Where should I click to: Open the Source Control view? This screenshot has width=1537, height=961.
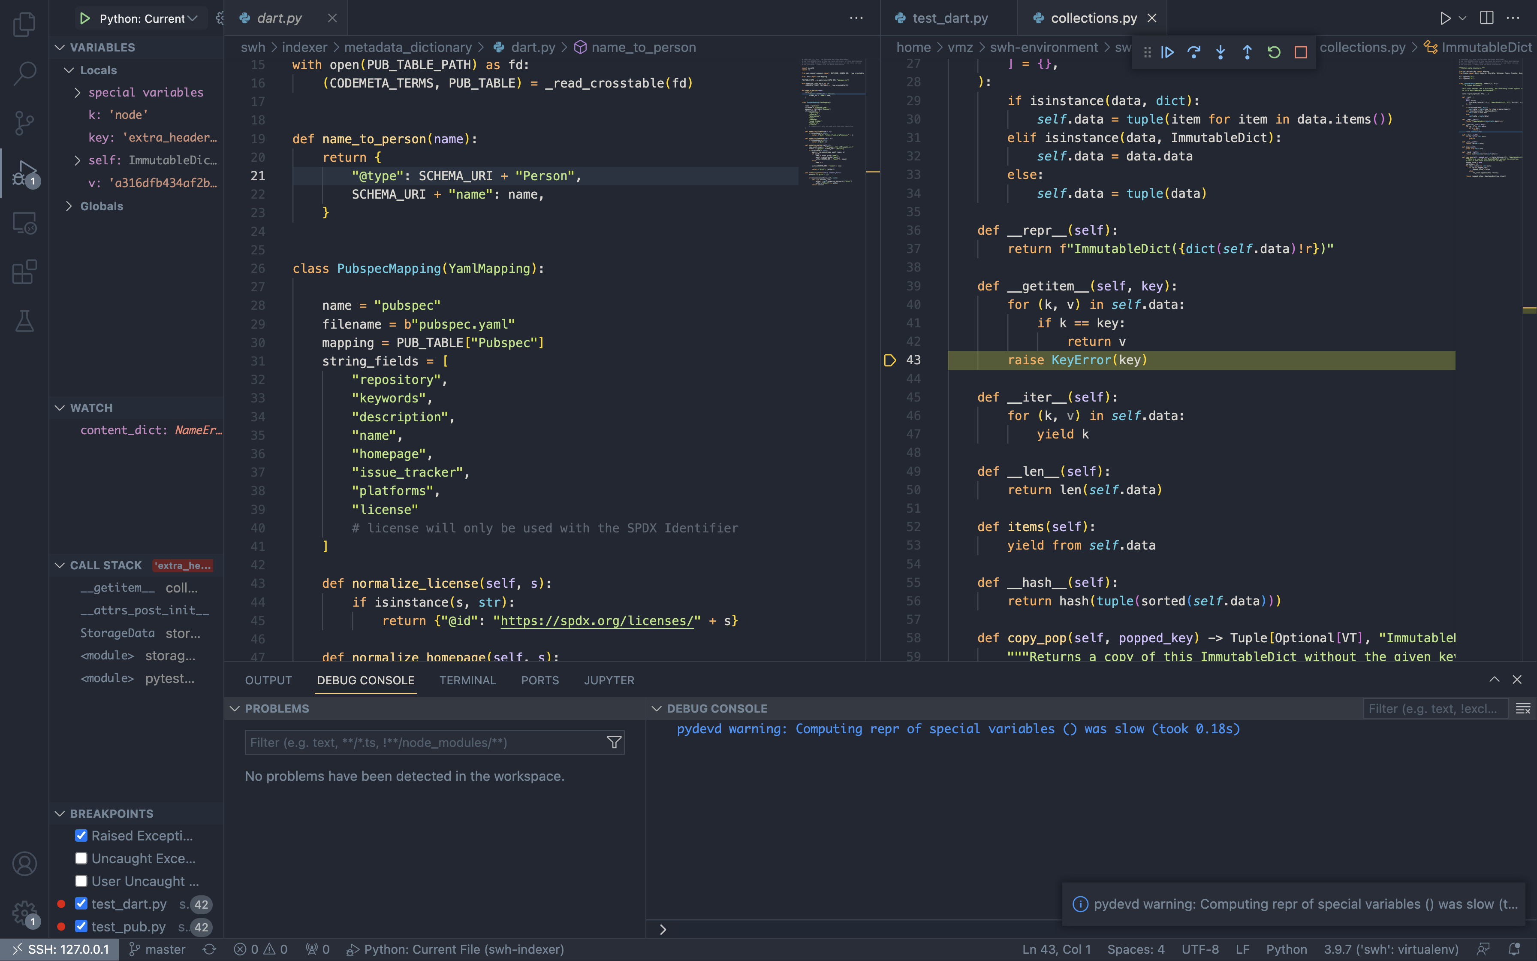pos(24,123)
